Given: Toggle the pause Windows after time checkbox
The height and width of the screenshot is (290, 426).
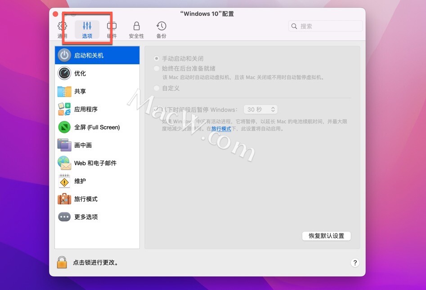Looking at the screenshot, I should [157, 110].
